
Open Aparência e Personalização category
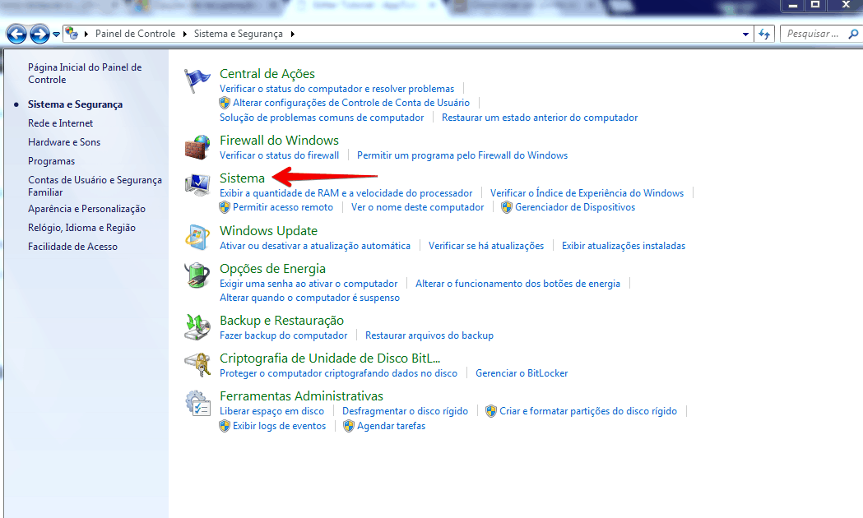[87, 209]
